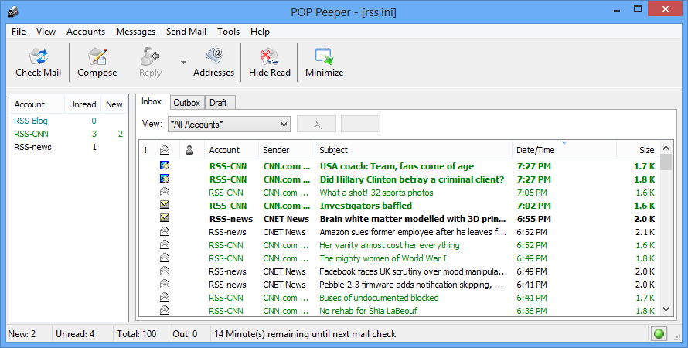The height and width of the screenshot is (348, 688).
Task: Click new-mail icon of 'USA coach' message
Action: point(165,166)
